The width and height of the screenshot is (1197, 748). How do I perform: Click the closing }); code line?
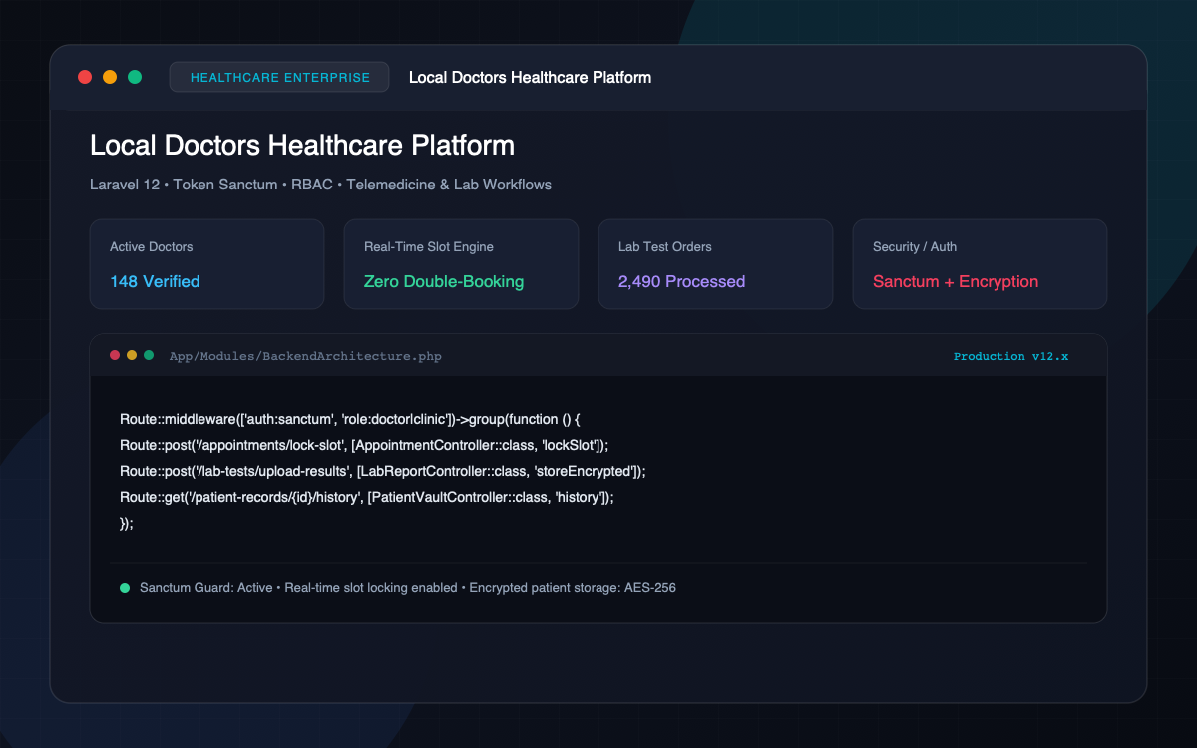click(127, 522)
